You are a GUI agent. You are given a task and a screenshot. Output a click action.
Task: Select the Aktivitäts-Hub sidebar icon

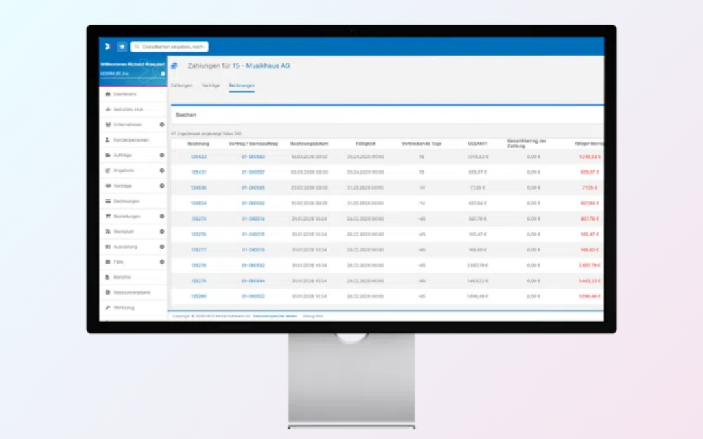127,108
